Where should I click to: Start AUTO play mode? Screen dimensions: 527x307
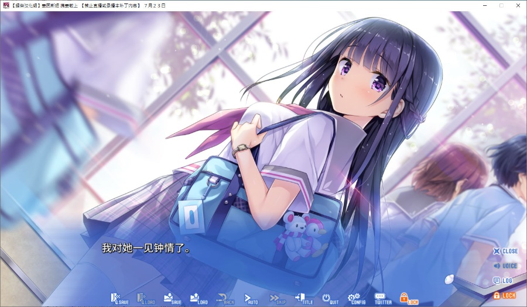tap(251, 298)
